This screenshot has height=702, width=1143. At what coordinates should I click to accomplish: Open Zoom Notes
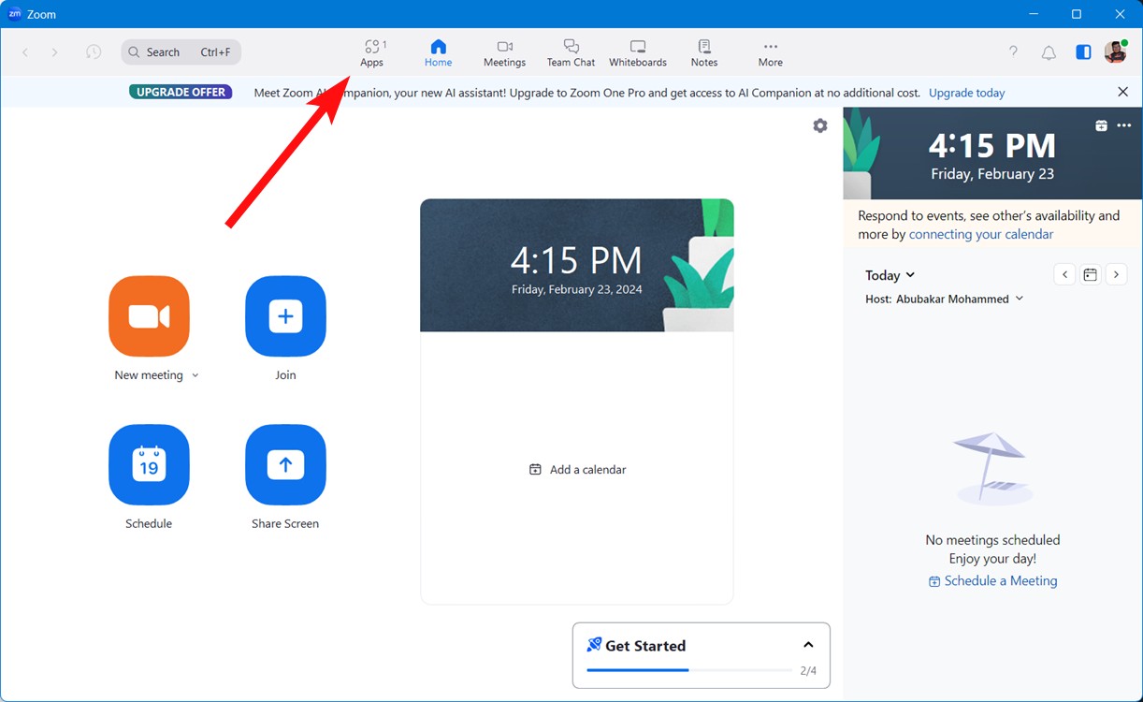703,51
